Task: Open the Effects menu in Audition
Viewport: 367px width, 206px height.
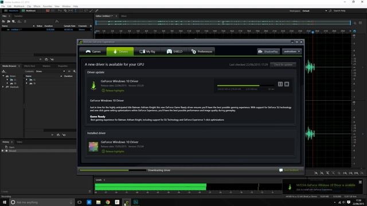Action: pyautogui.click(x=37, y=6)
